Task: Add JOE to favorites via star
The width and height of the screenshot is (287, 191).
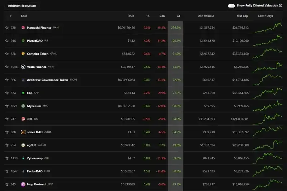Action: pyautogui.click(x=7, y=119)
